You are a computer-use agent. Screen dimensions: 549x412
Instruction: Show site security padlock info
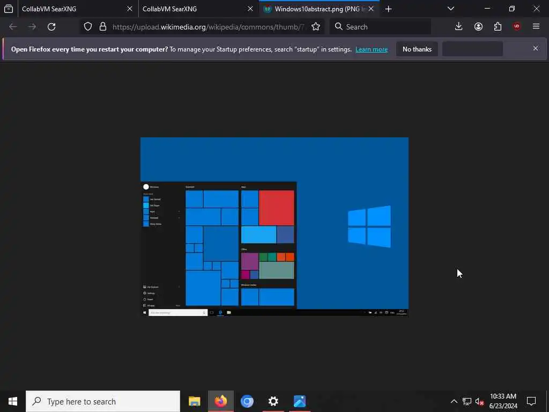point(103,27)
